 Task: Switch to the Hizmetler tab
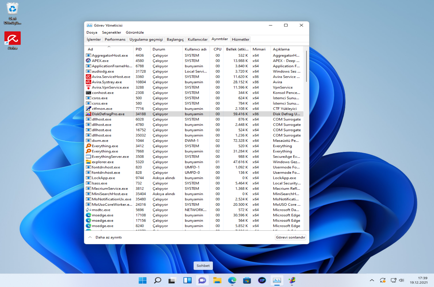[241, 40]
